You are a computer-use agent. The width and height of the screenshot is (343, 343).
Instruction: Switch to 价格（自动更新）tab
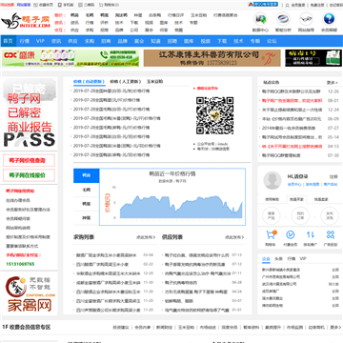tap(89, 82)
